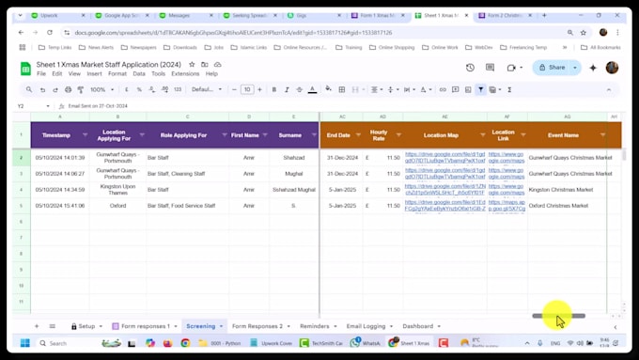Screen dimensions: 639x360
Task: Open text wrapping options
Action: (x=409, y=89)
